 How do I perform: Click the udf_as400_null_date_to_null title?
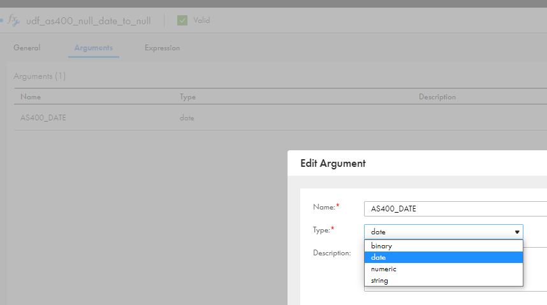point(88,21)
